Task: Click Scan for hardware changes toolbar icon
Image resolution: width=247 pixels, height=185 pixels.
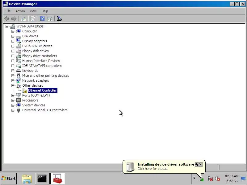Action: [x=59, y=18]
